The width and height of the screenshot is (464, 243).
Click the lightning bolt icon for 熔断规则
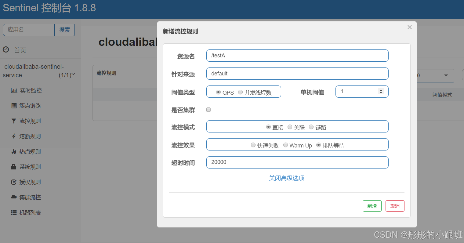point(14,136)
